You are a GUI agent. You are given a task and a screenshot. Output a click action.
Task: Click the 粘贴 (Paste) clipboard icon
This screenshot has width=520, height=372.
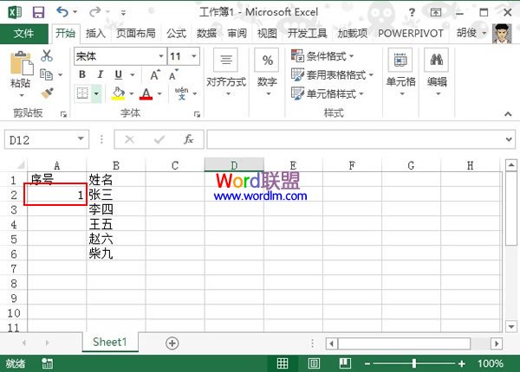[x=21, y=63]
